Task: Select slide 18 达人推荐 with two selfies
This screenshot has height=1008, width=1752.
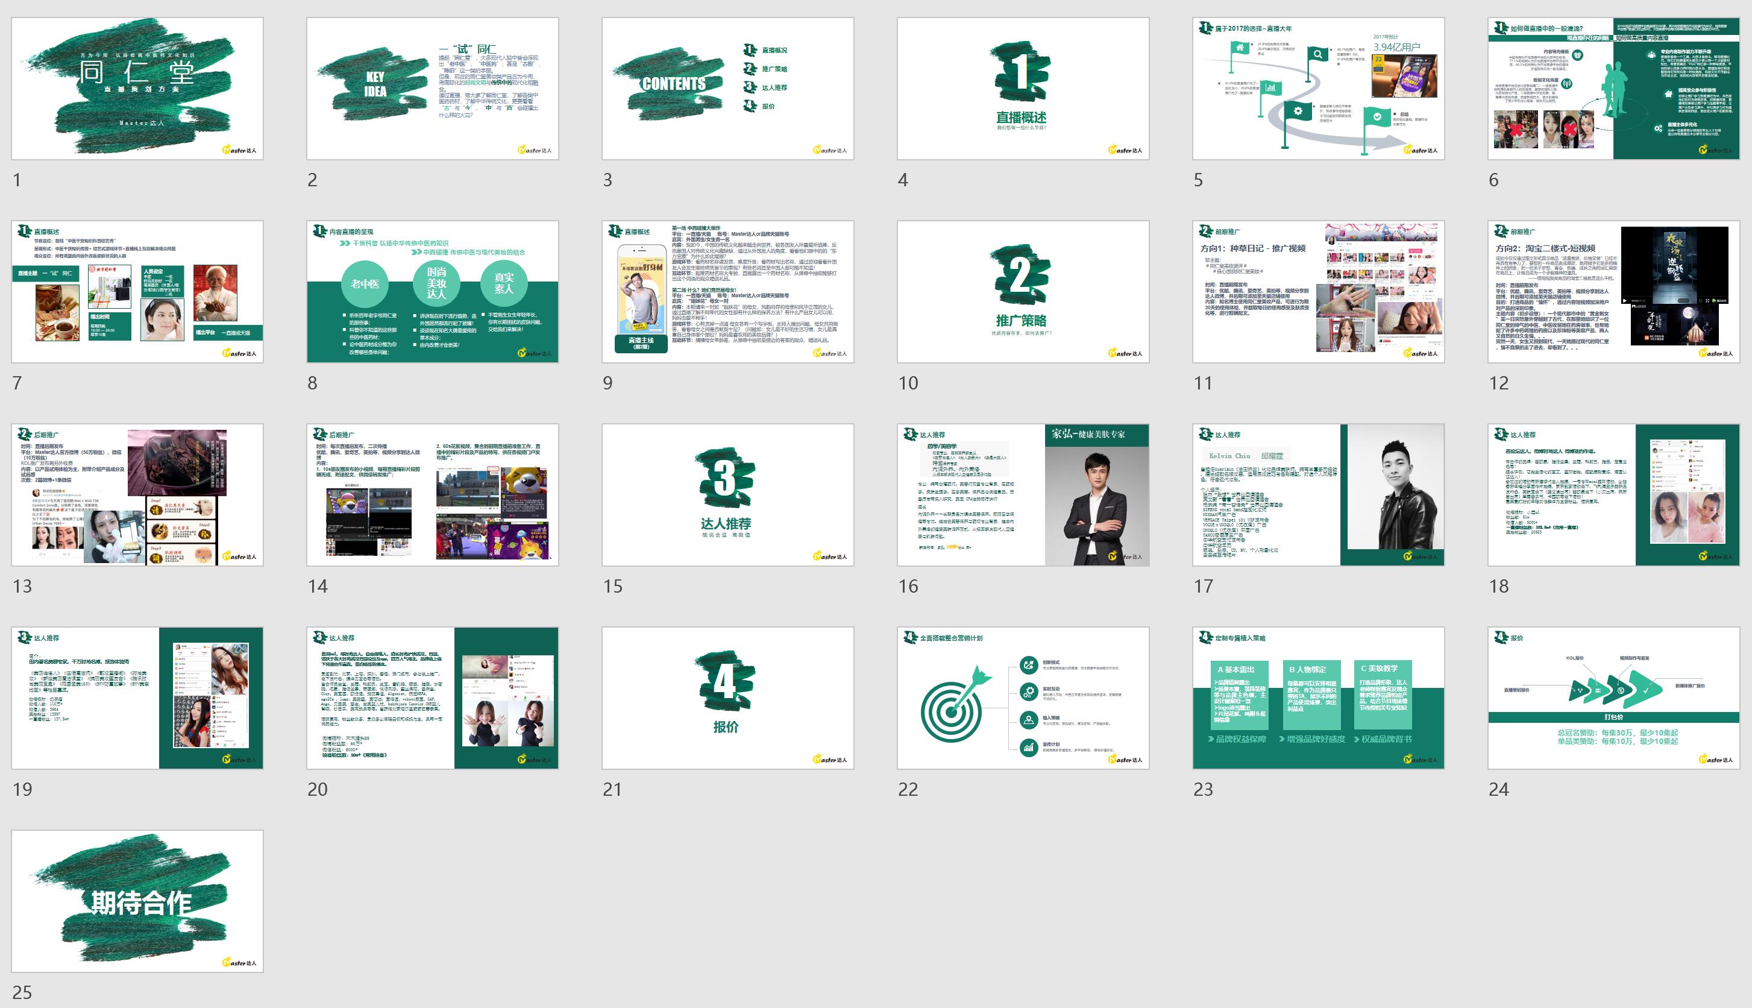Action: click(x=1613, y=495)
